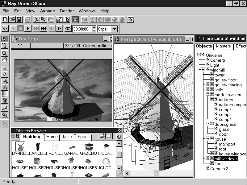Expand the sails group node
The width and height of the screenshot is (247, 185).
208,90
